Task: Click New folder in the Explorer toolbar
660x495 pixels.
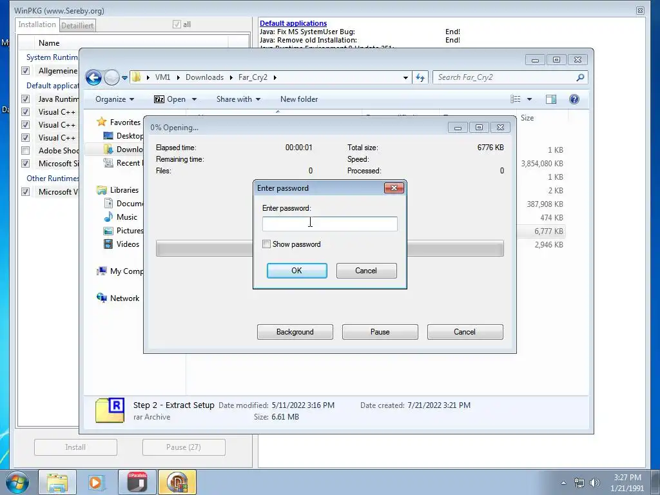Action: (x=299, y=99)
